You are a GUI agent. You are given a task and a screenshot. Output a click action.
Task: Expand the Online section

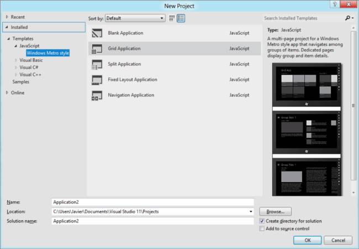tap(7, 92)
